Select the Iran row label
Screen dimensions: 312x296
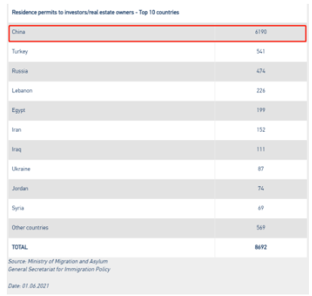click(17, 129)
